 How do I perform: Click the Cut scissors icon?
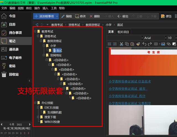pyautogui.click(x=121, y=44)
